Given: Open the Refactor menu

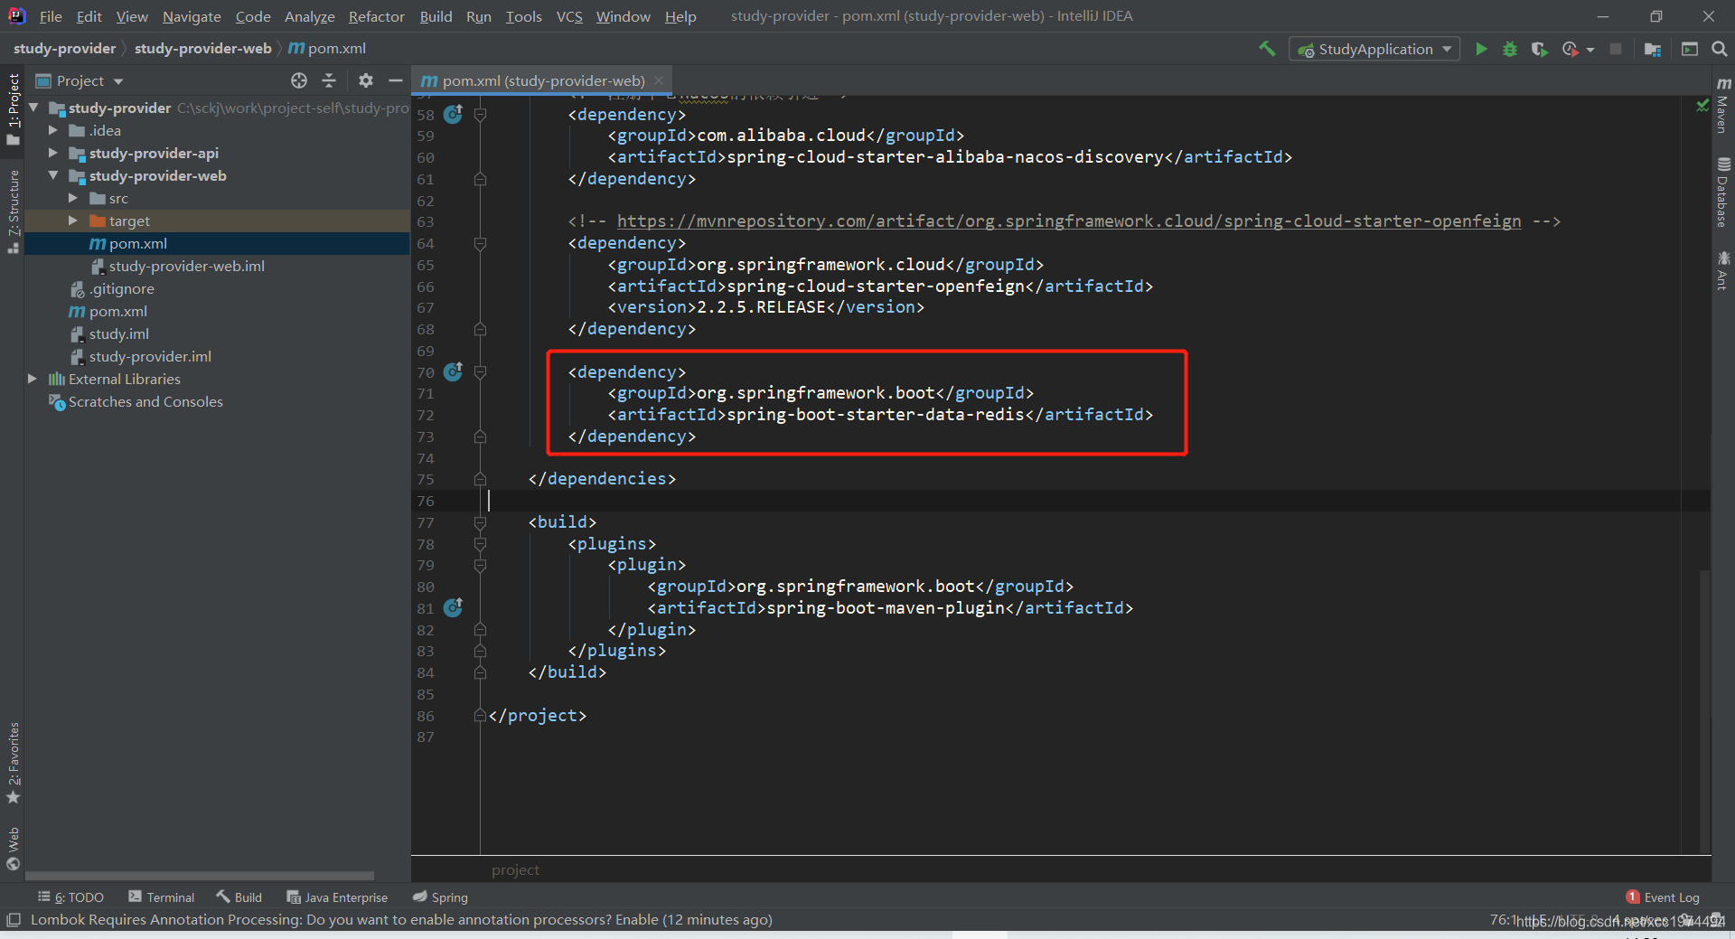Looking at the screenshot, I should (376, 16).
